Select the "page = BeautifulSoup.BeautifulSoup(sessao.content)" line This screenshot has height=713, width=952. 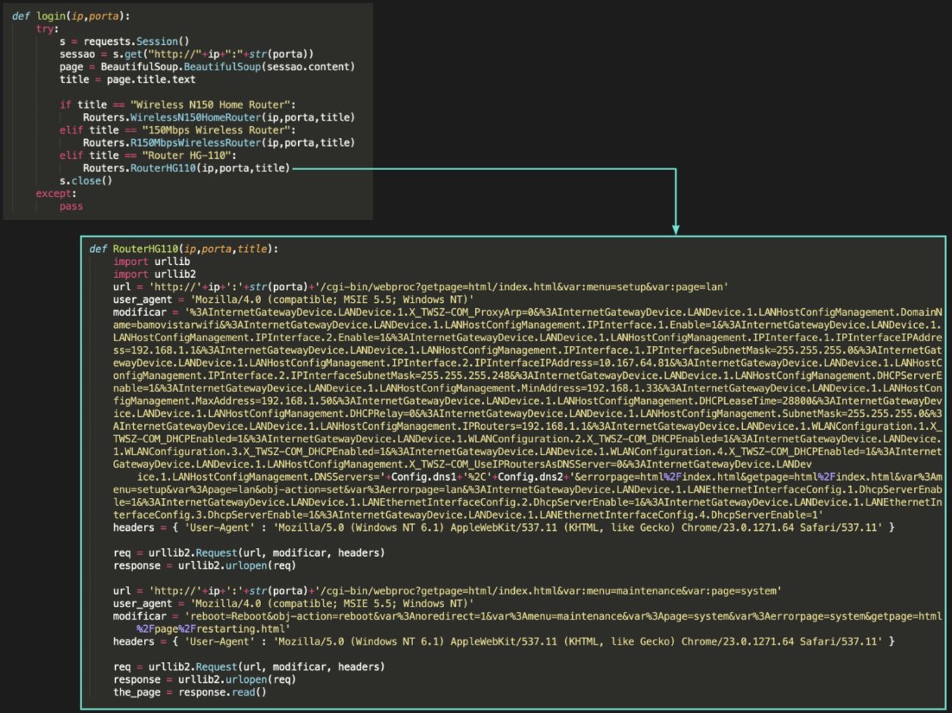click(x=207, y=66)
